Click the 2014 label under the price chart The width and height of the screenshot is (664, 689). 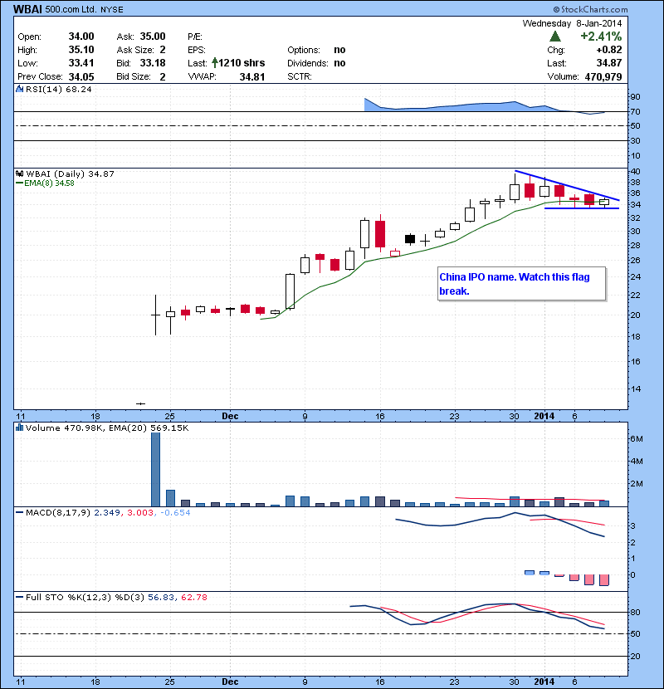544,416
